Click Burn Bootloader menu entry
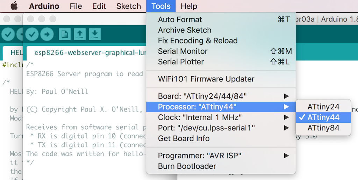Image resolution: width=358 pixels, height=180 pixels. click(x=187, y=166)
